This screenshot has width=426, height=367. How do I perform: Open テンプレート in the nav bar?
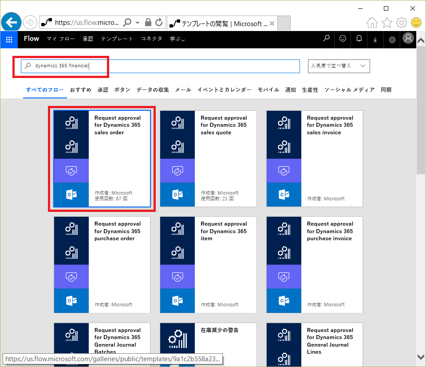click(x=117, y=39)
